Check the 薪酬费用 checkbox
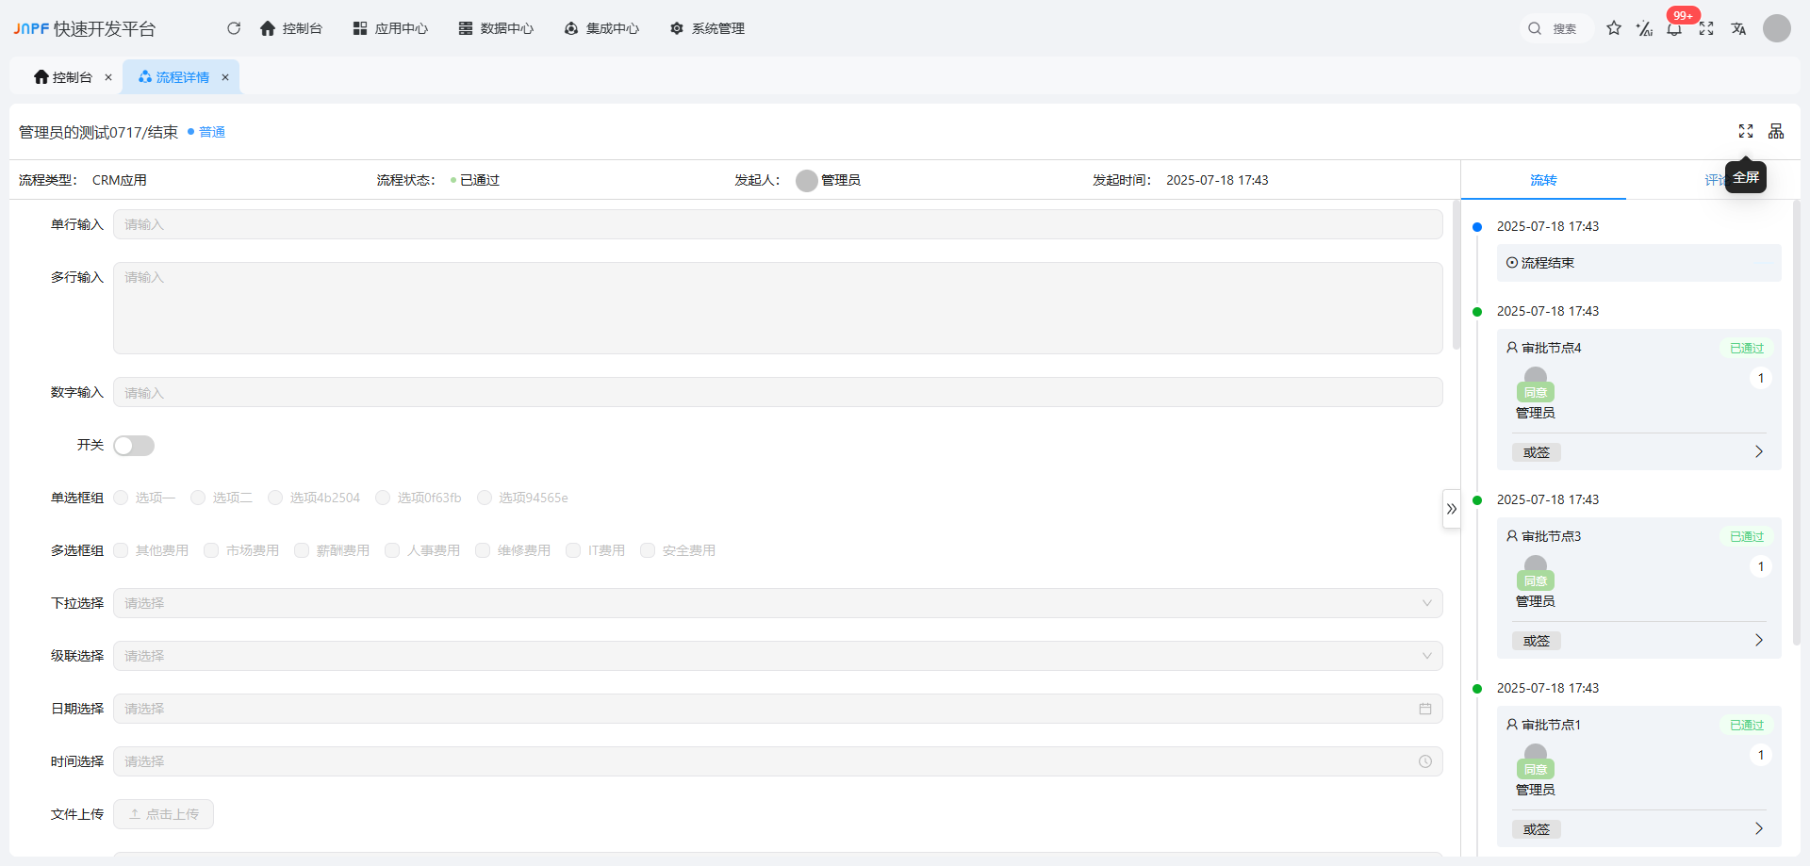 [x=302, y=550]
